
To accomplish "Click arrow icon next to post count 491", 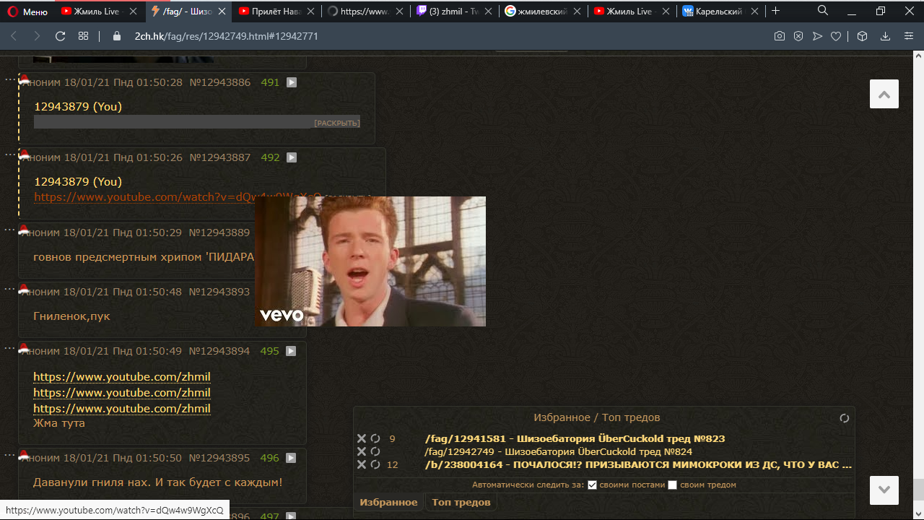I will [292, 82].
